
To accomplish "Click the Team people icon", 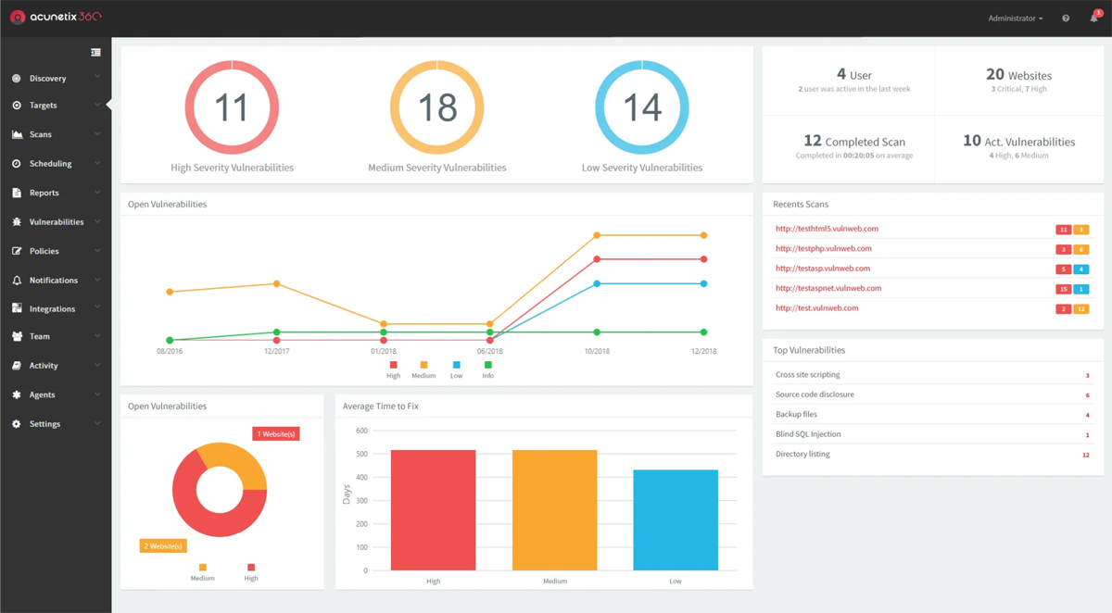I will click(x=17, y=337).
